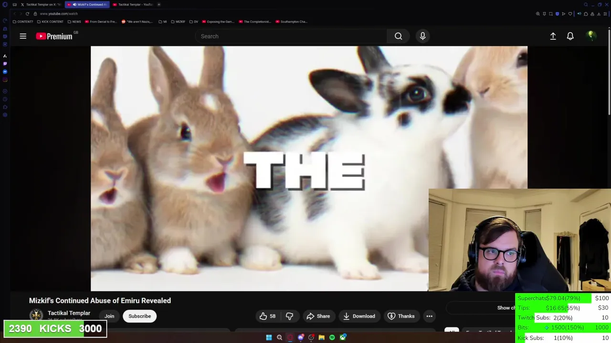Open the YouTube upload/create icon
Viewport: 611px width, 343px height.
553,36
